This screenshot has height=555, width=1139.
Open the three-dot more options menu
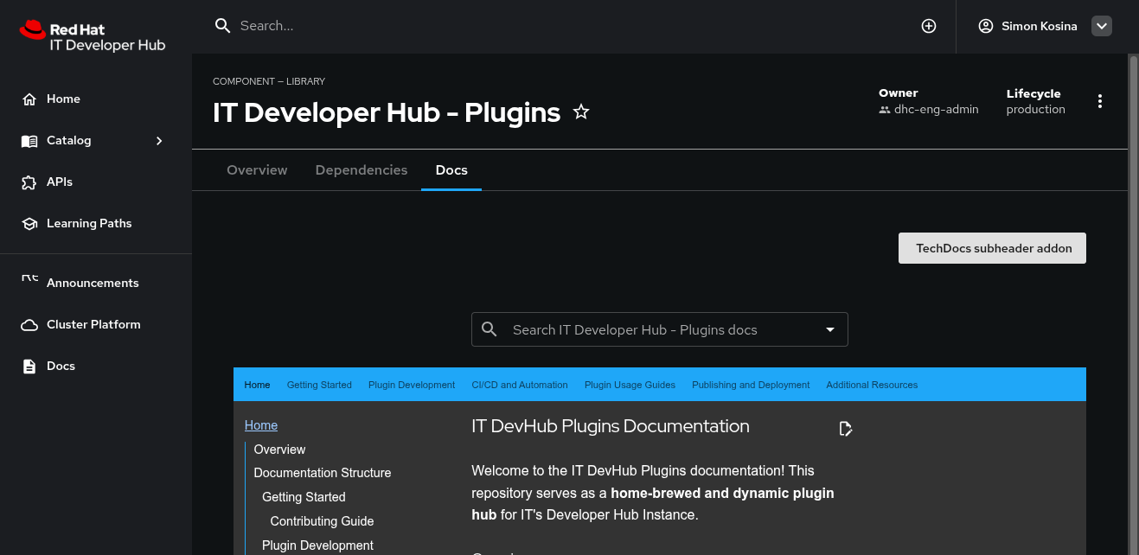point(1100,101)
